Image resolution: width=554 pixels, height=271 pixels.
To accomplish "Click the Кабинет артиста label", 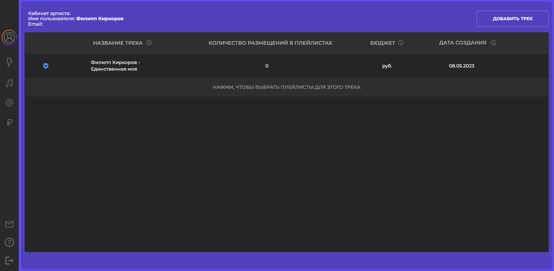I will [49, 13].
